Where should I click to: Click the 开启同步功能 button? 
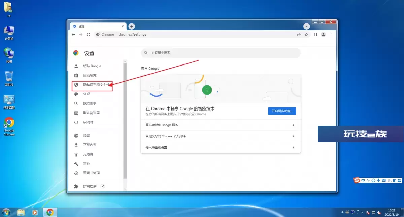282,111
